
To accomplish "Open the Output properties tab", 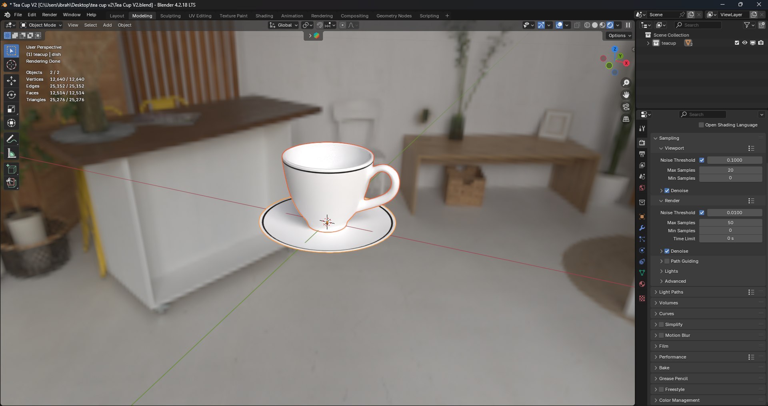I will click(642, 154).
